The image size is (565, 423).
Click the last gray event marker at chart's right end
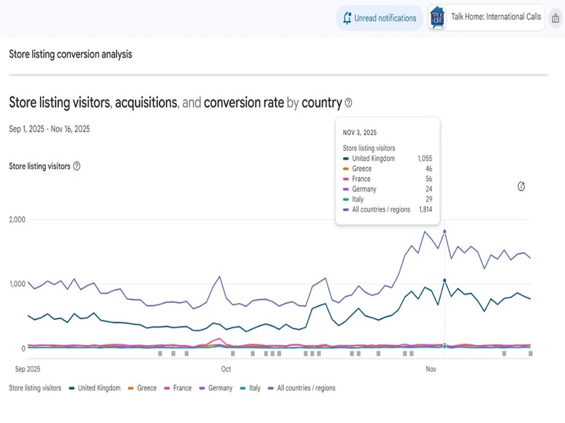[530, 353]
